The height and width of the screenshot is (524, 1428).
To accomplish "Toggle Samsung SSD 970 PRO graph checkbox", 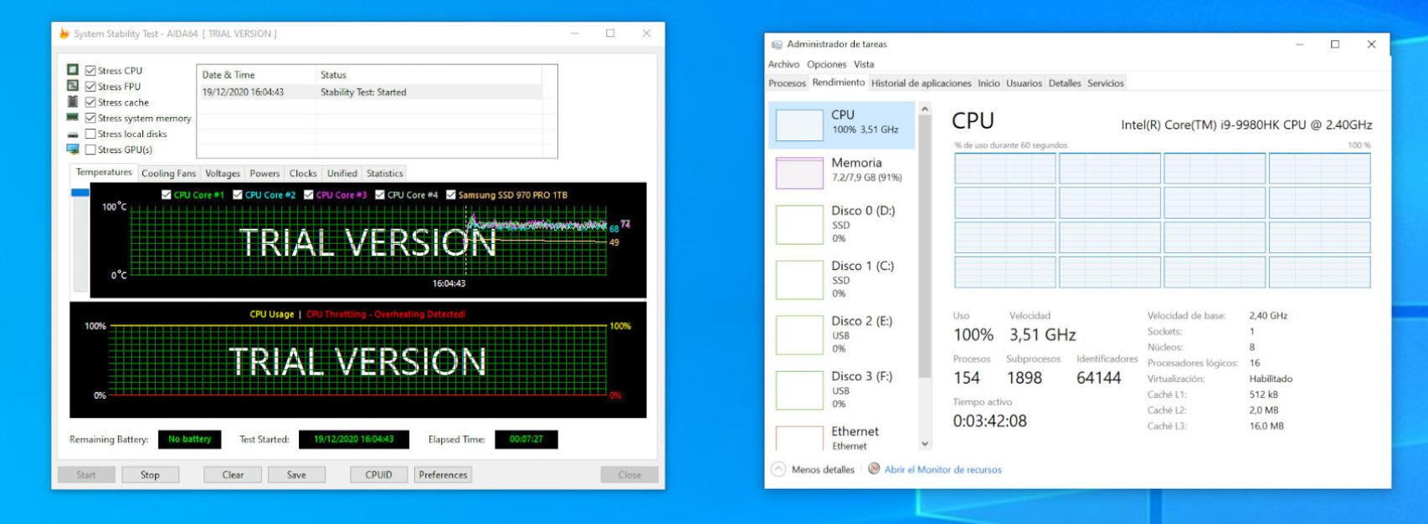I will click(451, 195).
